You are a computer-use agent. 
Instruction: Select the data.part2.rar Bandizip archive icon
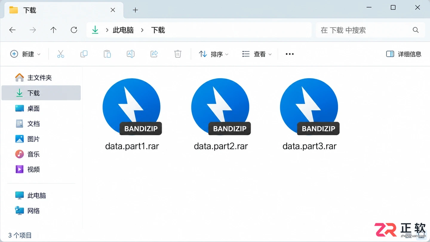(x=221, y=107)
